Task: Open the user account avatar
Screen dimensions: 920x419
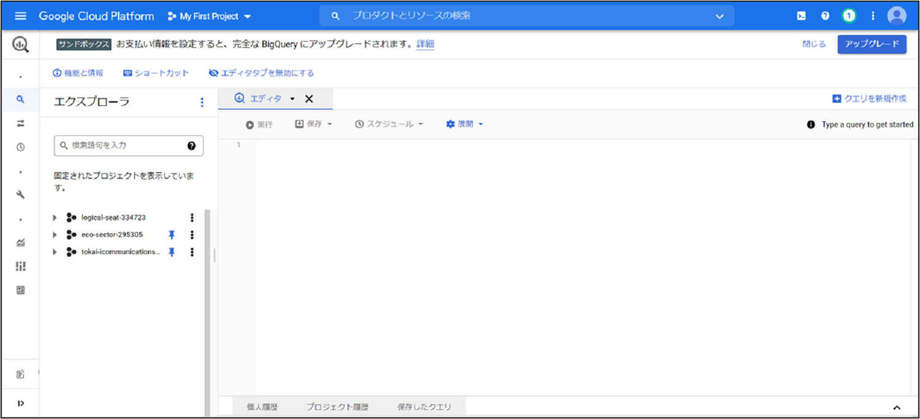Action: [897, 16]
